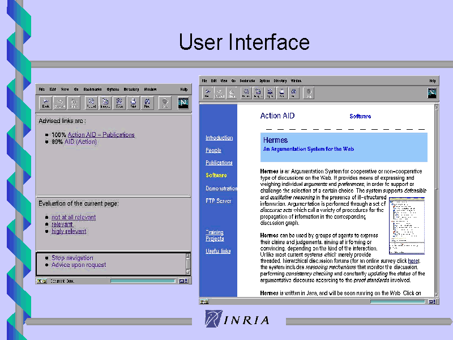Open the Training Projects sidebar link
453x340 pixels.
(x=215, y=235)
